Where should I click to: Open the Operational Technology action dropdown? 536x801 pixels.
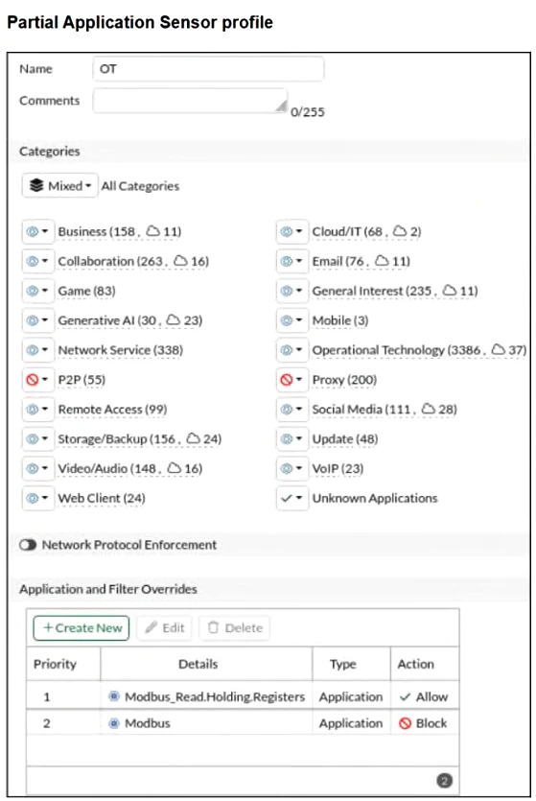(292, 350)
